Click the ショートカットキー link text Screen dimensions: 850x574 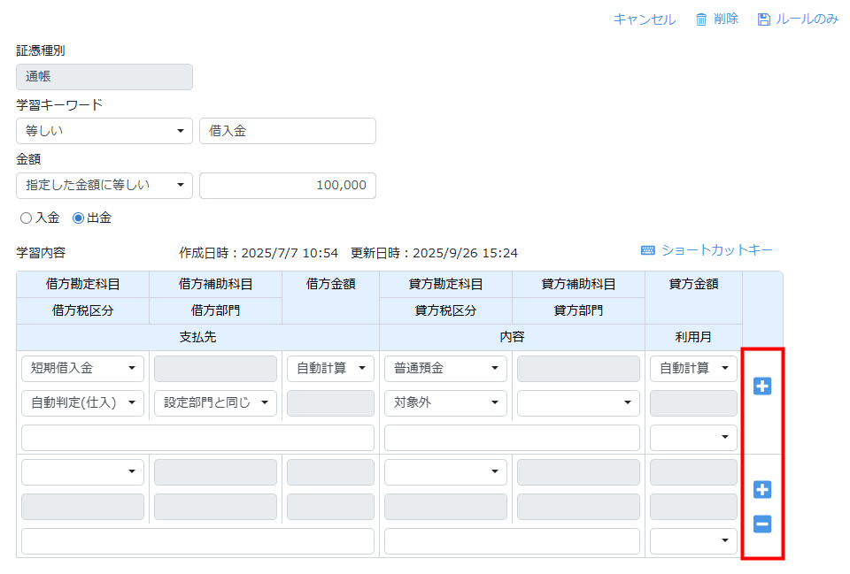[716, 250]
